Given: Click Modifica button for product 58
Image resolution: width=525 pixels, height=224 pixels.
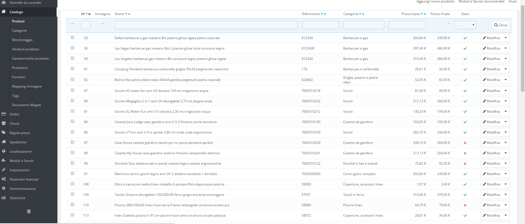Looking at the screenshot, I should click(491, 59).
